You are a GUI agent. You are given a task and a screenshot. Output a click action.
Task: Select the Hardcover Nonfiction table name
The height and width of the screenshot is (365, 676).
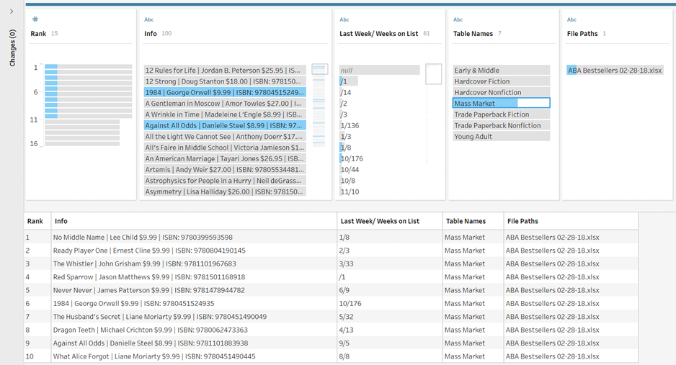[502, 92]
